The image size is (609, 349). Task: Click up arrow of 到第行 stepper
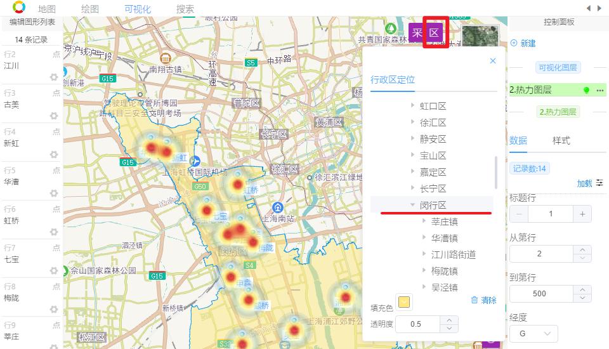[x=582, y=289]
